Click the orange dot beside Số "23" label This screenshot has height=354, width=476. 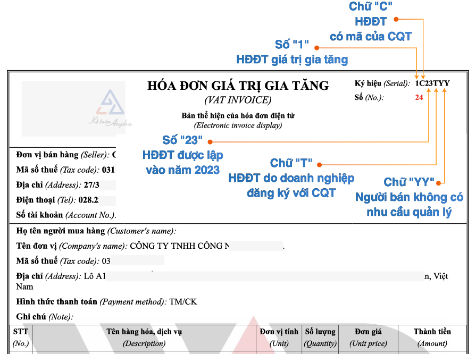(x=210, y=142)
